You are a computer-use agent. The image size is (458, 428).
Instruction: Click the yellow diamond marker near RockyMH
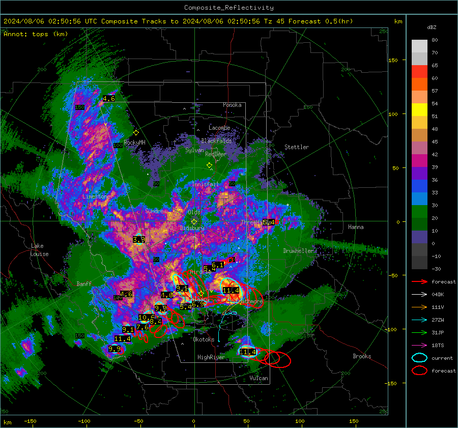[136, 133]
